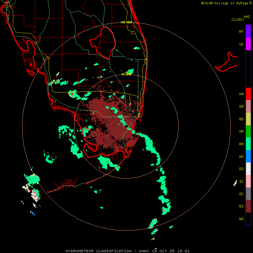Click the 50 NMI range ring label

[126, 74]
